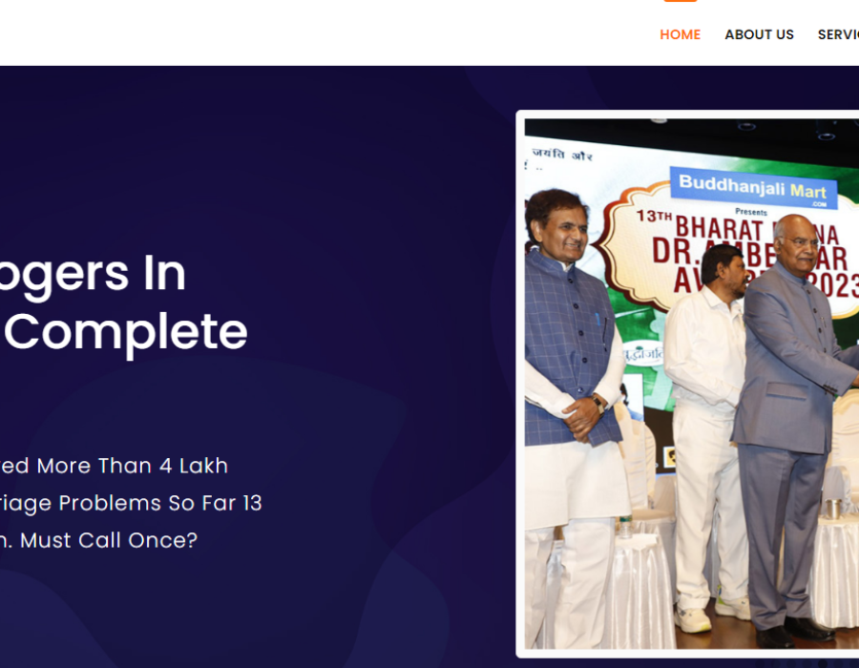
Task: Click the Hindi text at the photo's top
Action: tap(562, 155)
